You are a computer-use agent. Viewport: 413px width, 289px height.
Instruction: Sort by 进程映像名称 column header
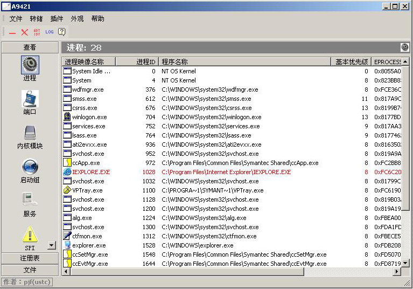pyautogui.click(x=89, y=61)
